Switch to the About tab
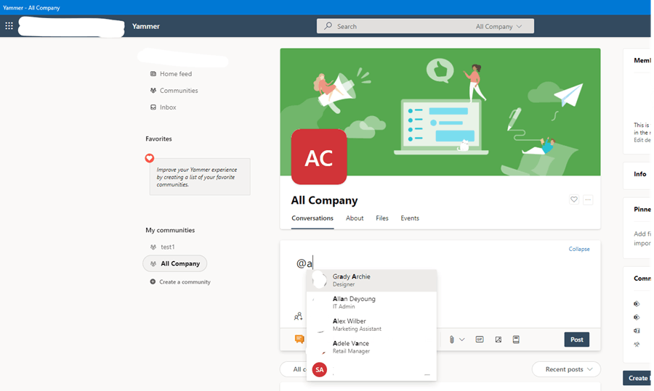Image resolution: width=654 pixels, height=391 pixels. pyautogui.click(x=355, y=218)
